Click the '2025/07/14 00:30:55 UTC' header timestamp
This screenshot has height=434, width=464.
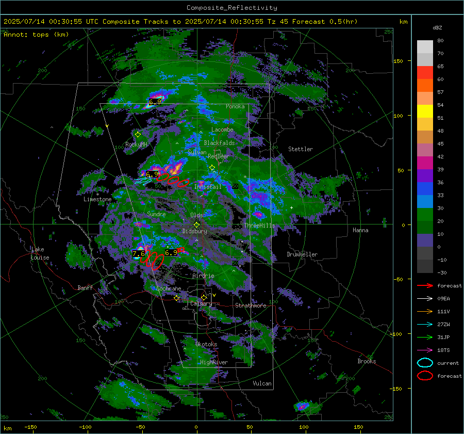click(x=51, y=22)
